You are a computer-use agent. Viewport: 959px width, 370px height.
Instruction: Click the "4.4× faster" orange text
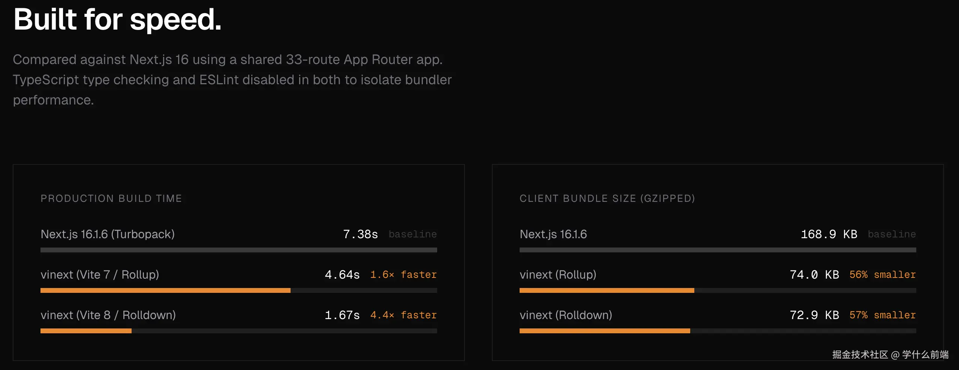(x=403, y=315)
